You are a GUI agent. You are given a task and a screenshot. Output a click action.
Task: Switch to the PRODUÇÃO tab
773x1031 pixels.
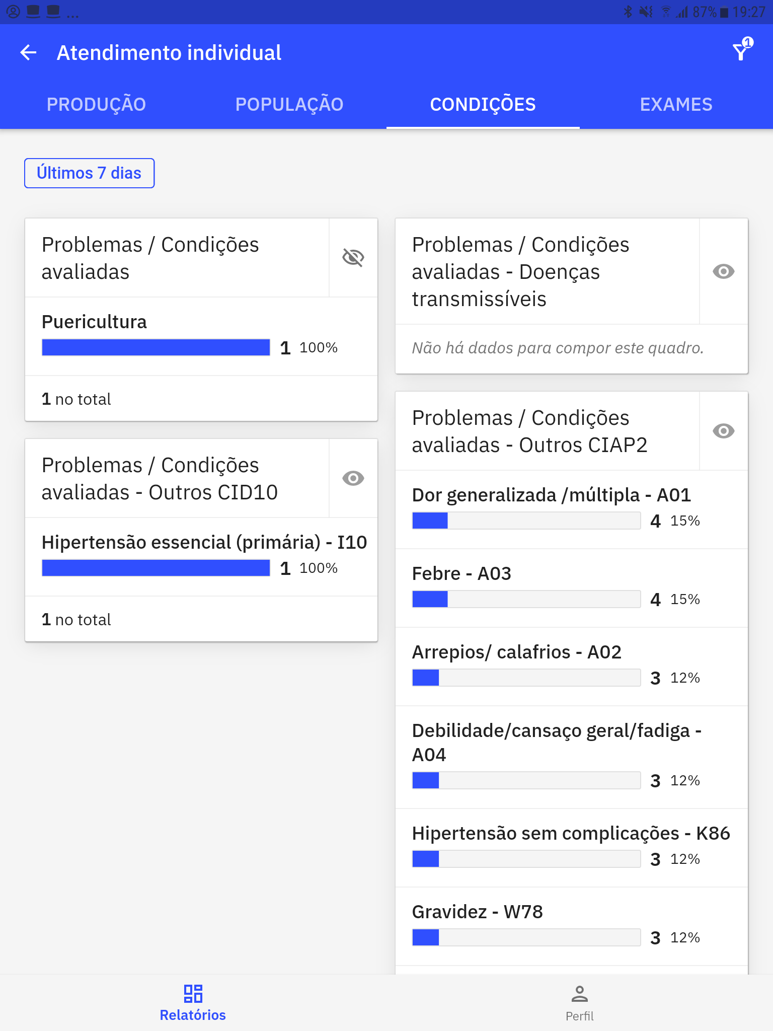(97, 104)
